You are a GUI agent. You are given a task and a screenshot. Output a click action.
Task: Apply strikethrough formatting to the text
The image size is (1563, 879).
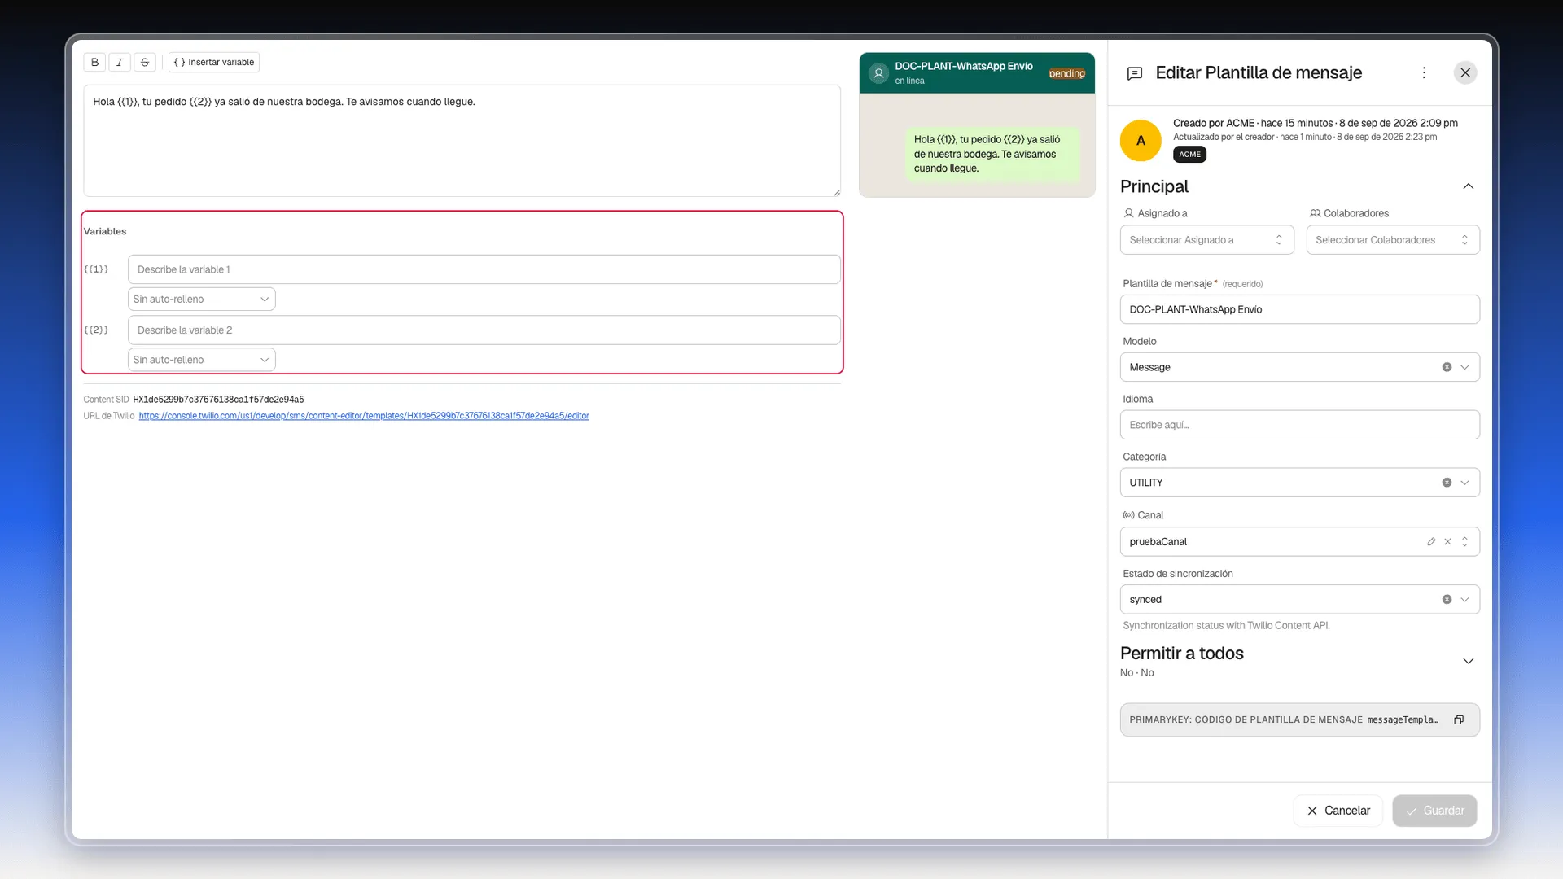145,62
